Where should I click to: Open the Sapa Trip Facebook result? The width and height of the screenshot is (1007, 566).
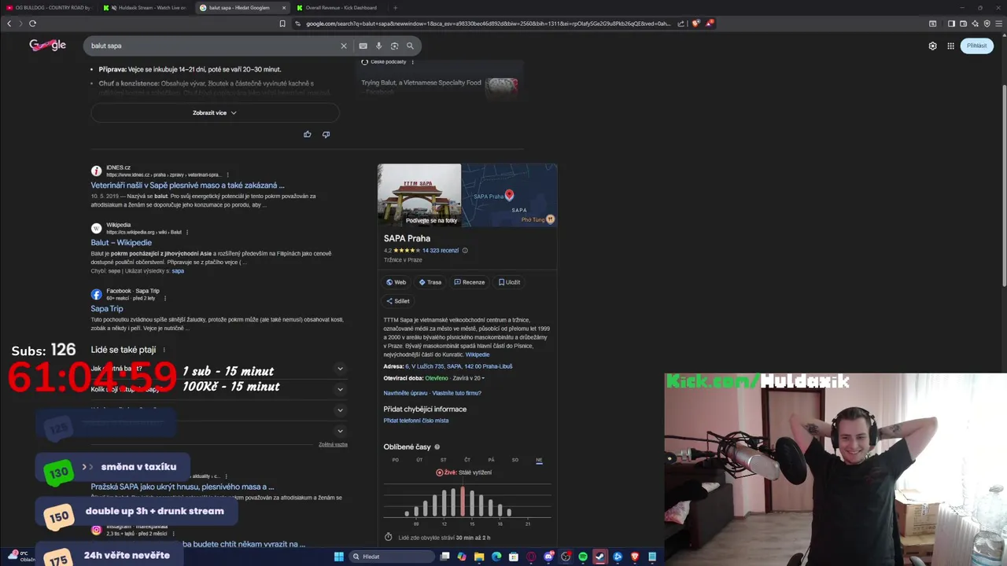point(107,309)
